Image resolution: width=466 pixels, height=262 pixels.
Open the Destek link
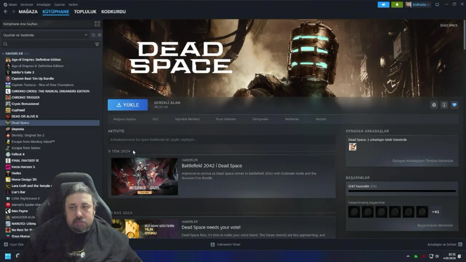[321, 119]
